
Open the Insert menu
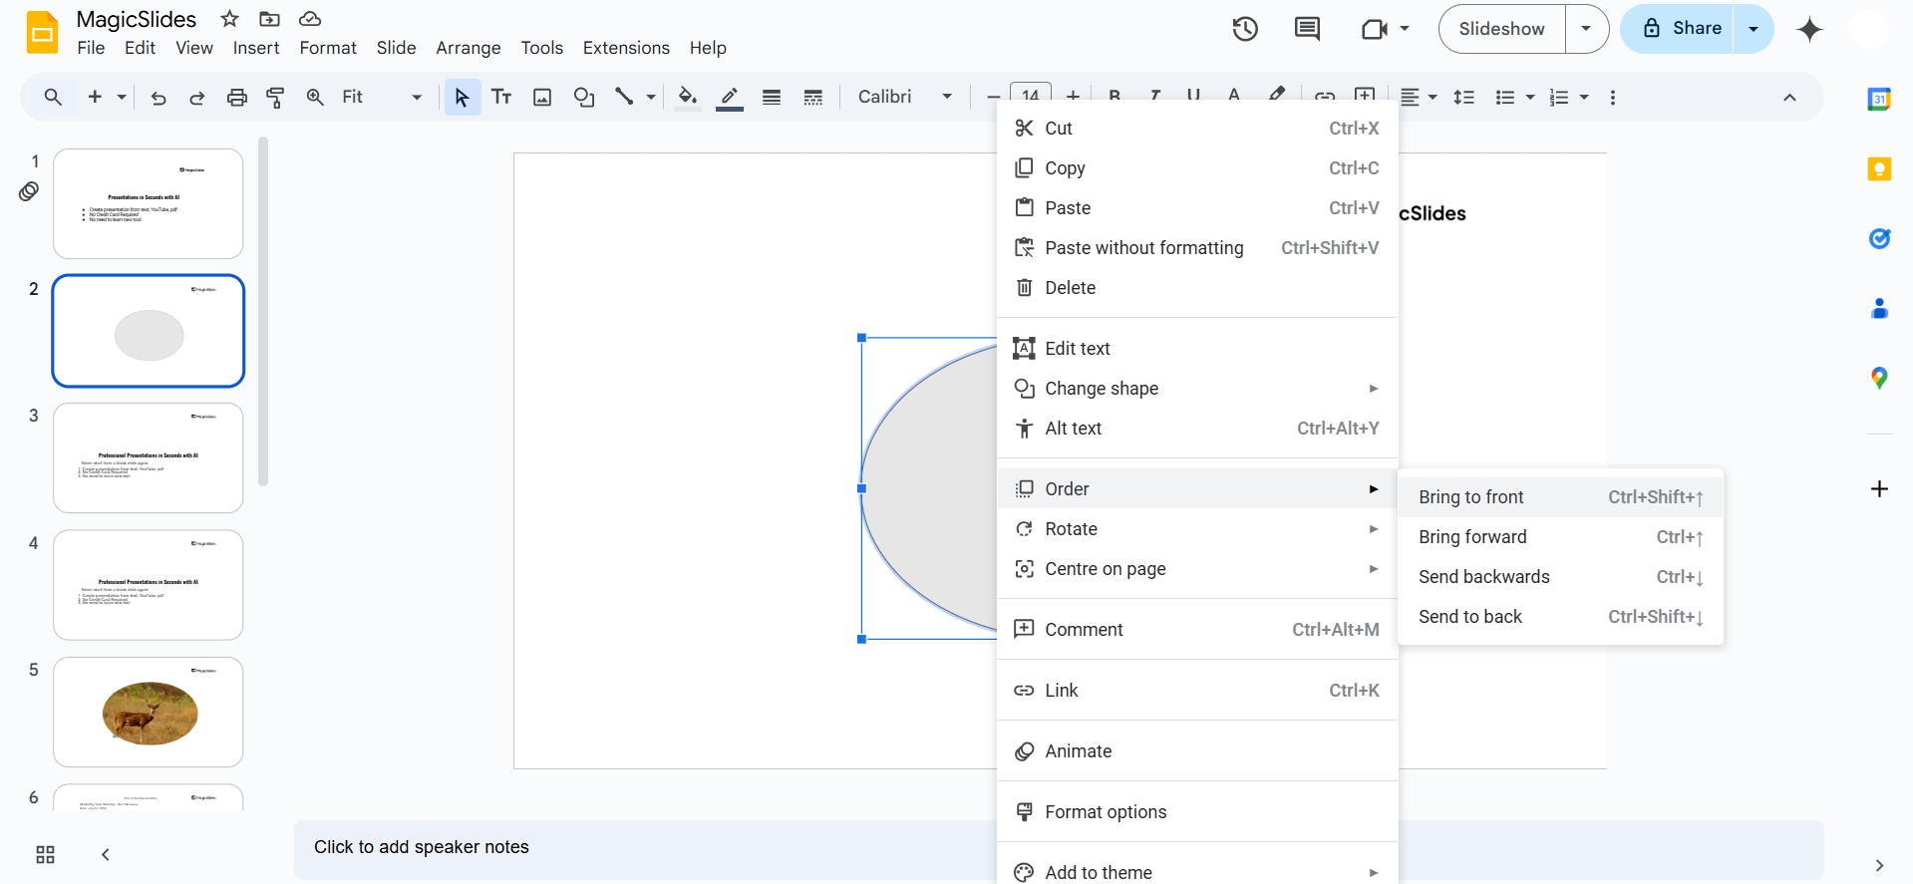pyautogui.click(x=256, y=48)
